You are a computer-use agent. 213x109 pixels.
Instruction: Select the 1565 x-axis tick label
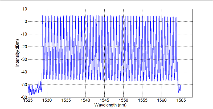pyautogui.click(x=181, y=101)
